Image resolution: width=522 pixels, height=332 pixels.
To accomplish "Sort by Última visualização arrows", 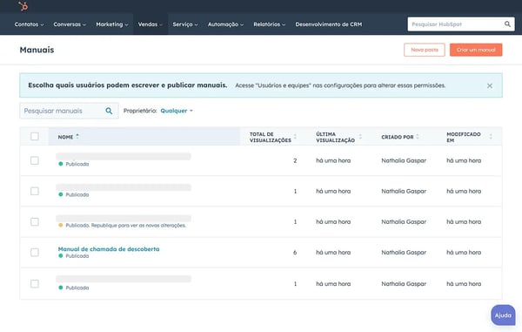I will pyautogui.click(x=360, y=137).
